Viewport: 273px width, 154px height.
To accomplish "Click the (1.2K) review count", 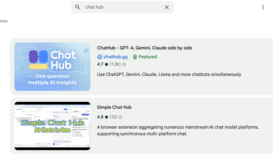I will [115, 64].
